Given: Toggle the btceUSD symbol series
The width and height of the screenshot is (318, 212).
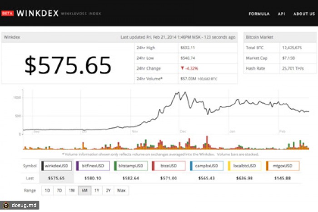Looking at the screenshot, I should point(169,166).
